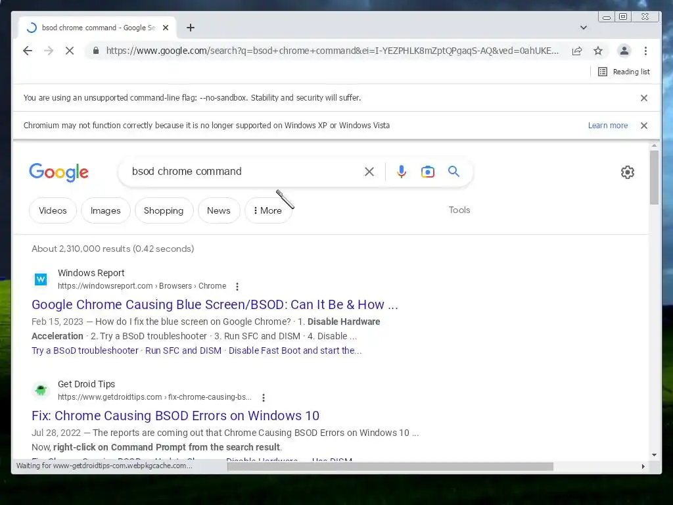Click the address bar URL
This screenshot has height=505, width=673.
(x=332, y=51)
